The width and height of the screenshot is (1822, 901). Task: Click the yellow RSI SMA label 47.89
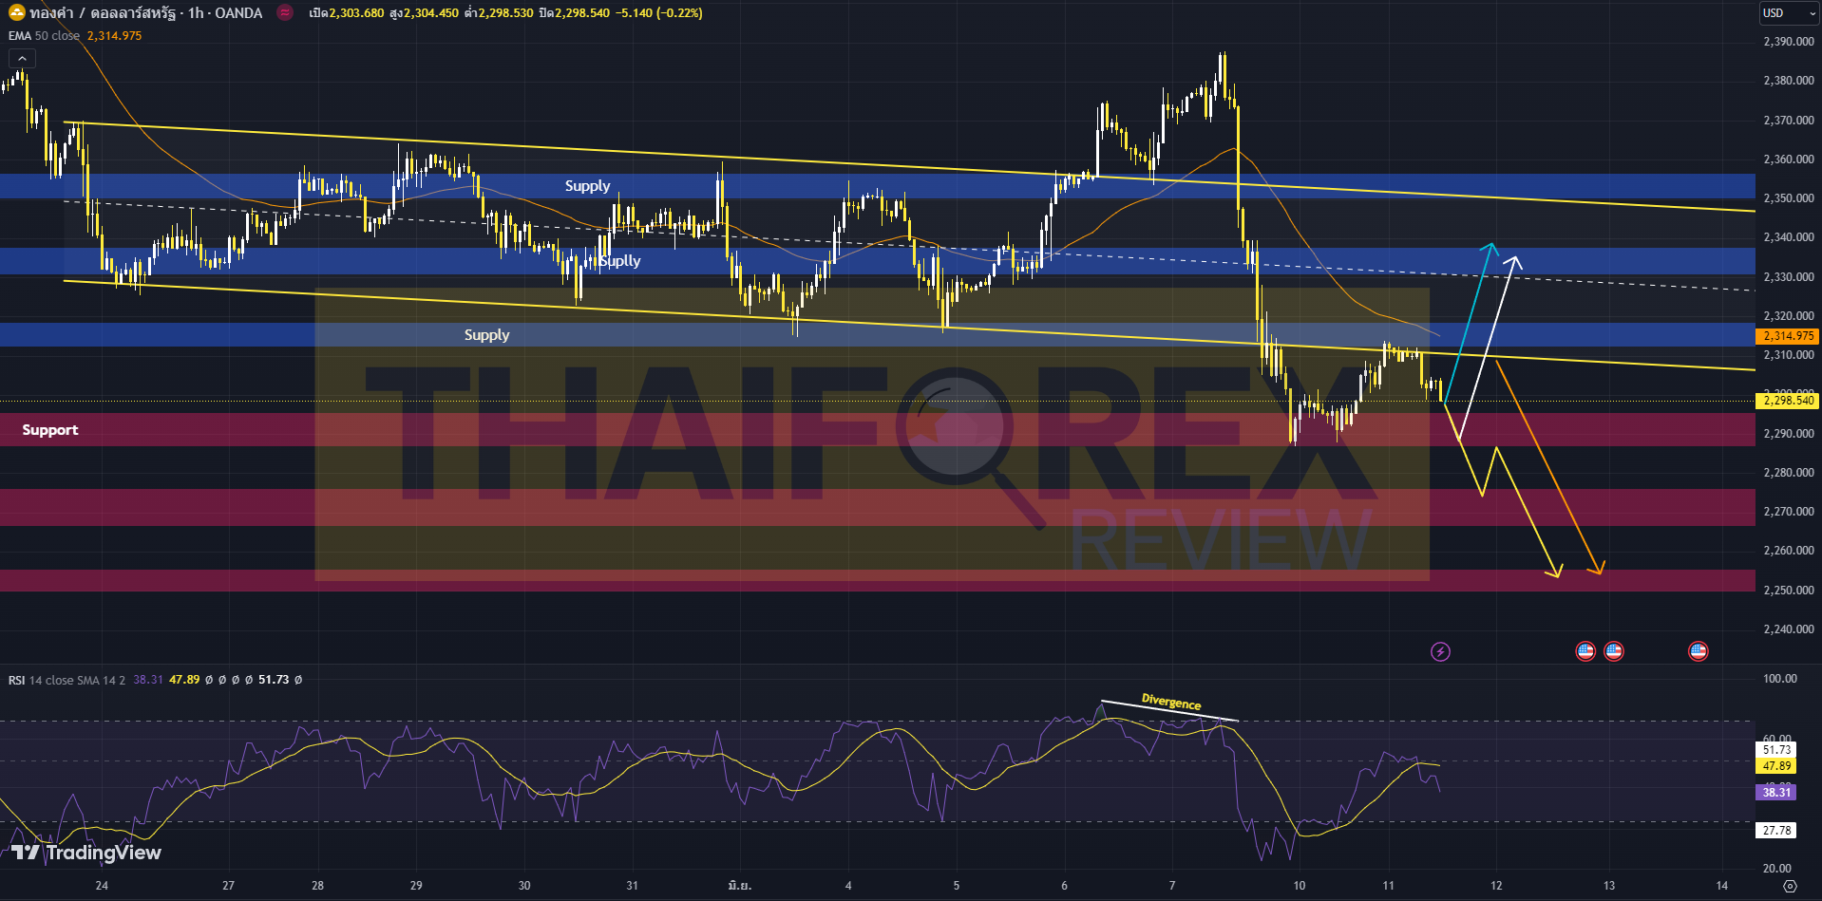(x=1775, y=766)
